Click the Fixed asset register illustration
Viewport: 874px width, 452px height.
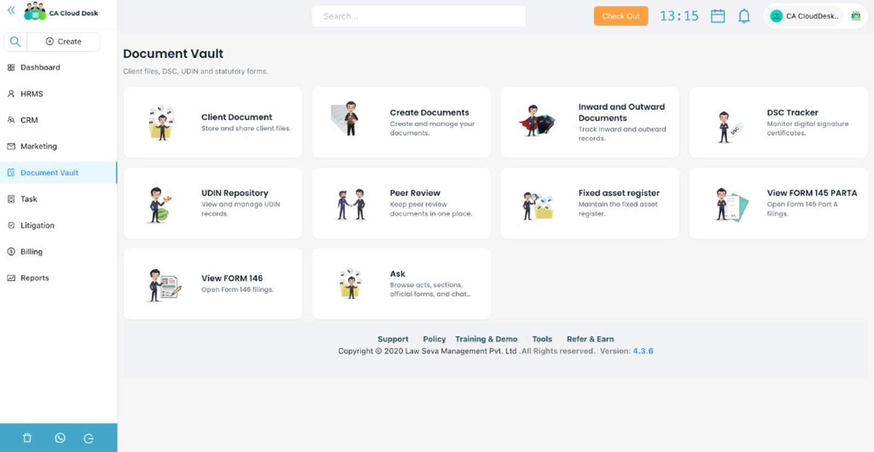point(538,206)
